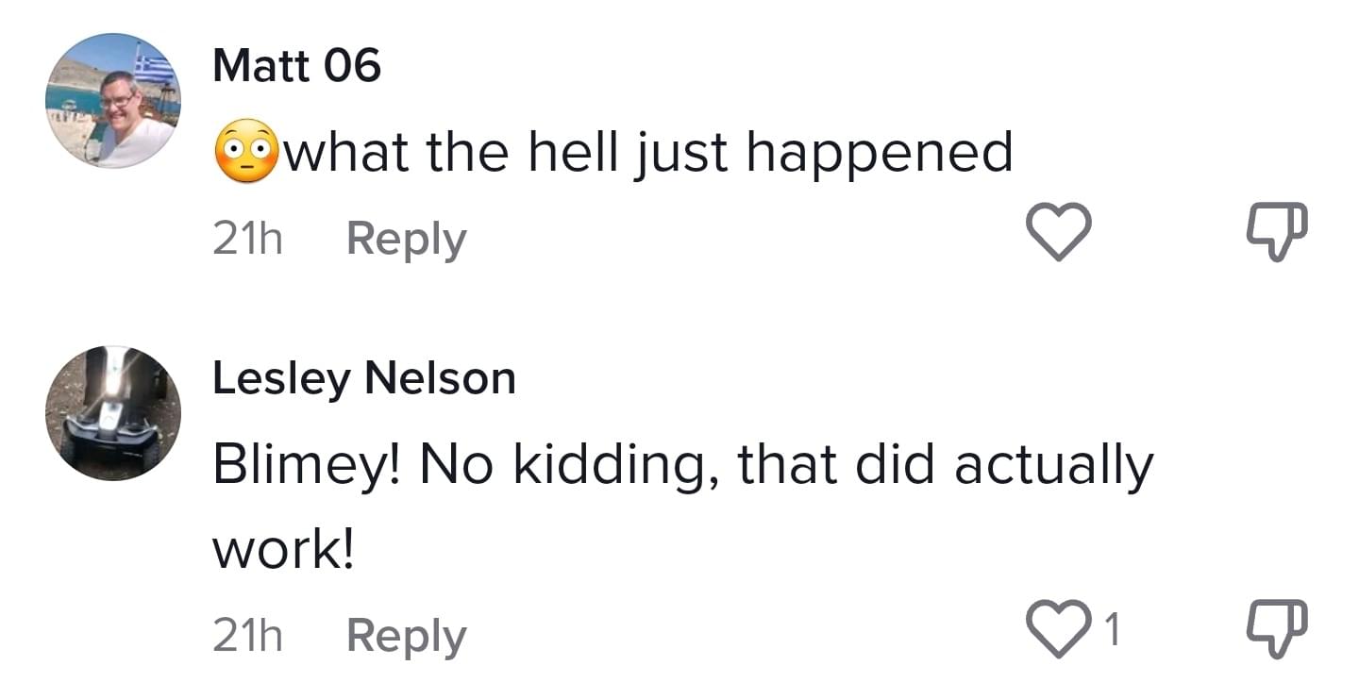Reply to Matt 06's comment
Image resolution: width=1359 pixels, height=699 pixels.
tap(406, 239)
